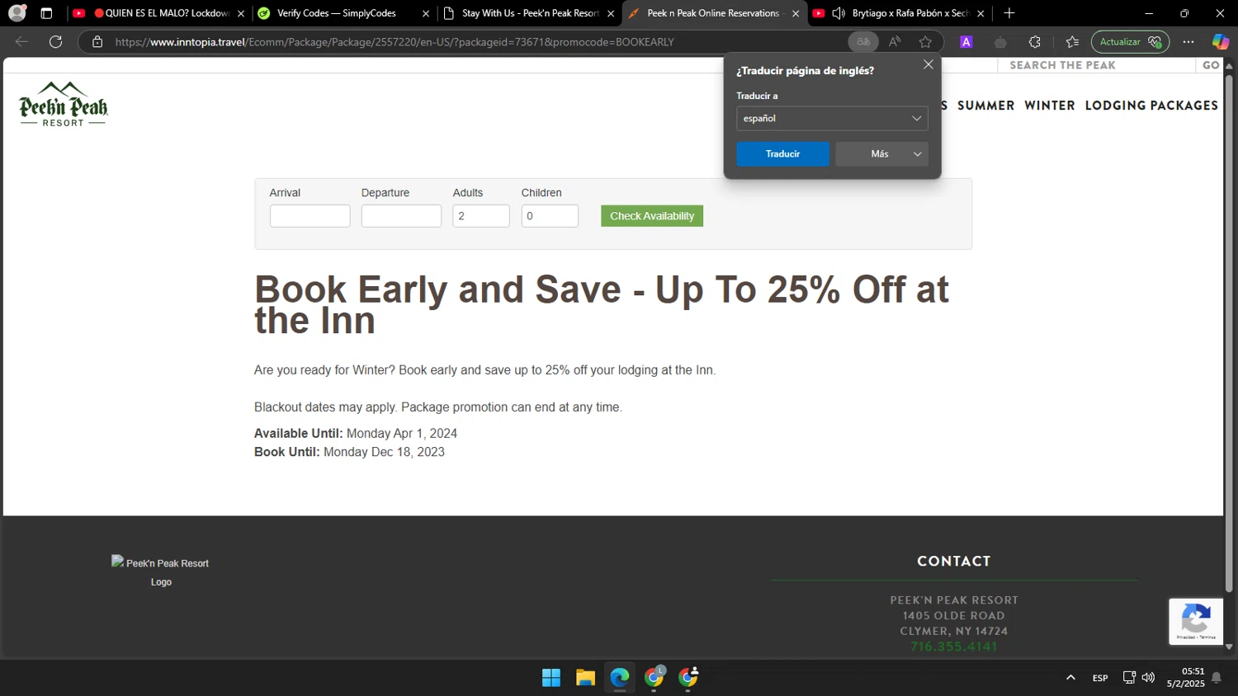Click the Check Availability button
This screenshot has height=696, width=1238.
coord(652,216)
